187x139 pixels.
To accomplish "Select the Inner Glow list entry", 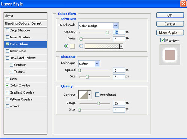I will click(x=25, y=51).
